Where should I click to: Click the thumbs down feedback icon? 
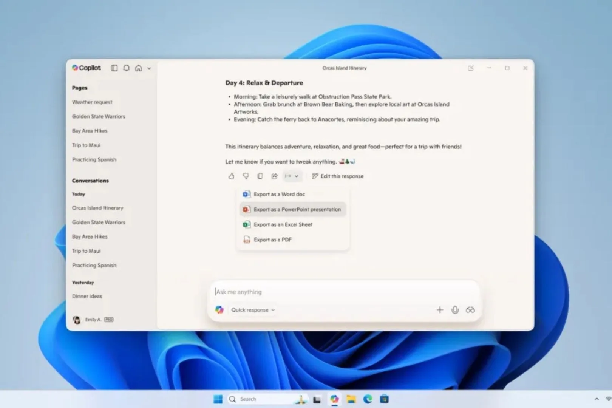pyautogui.click(x=246, y=176)
